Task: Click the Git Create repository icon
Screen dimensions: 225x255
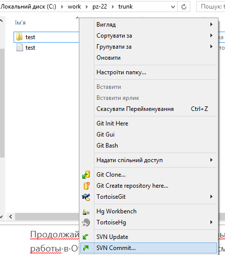Action: [86, 186]
